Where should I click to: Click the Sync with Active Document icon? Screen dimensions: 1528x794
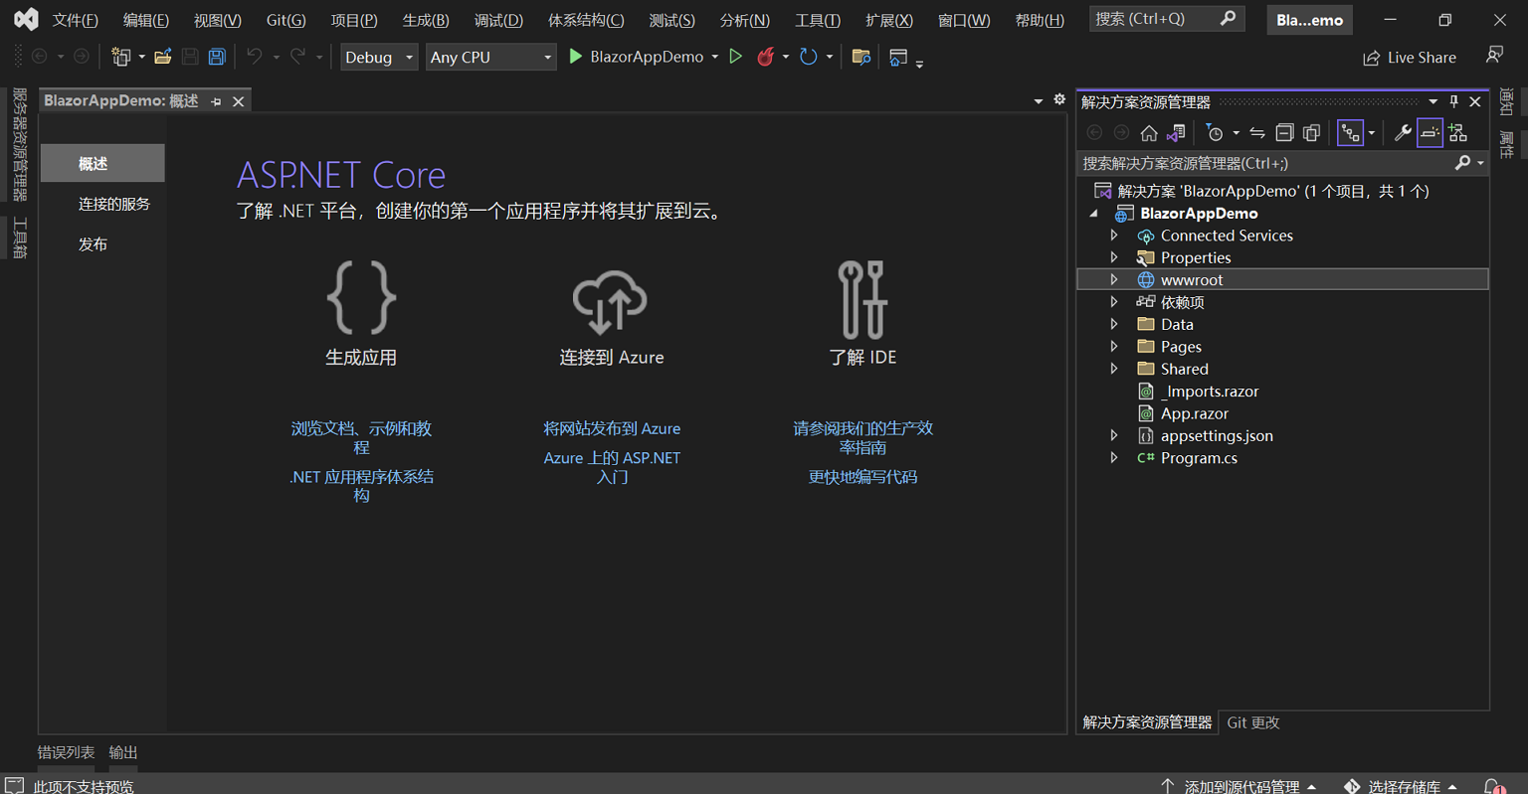pos(1255,132)
